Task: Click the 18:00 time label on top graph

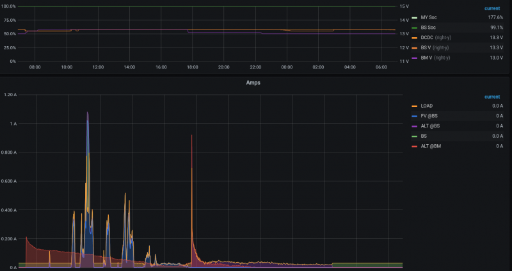Action: click(x=192, y=66)
